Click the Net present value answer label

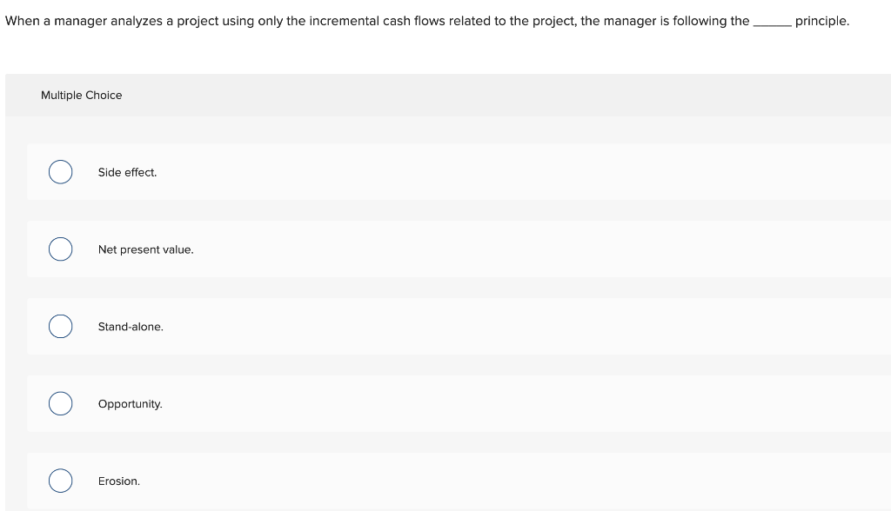tap(145, 249)
